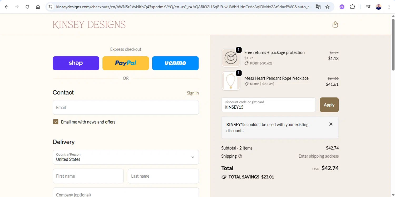Open the browser home page
This screenshot has height=197, width=395.
click(38, 7)
